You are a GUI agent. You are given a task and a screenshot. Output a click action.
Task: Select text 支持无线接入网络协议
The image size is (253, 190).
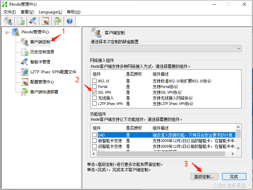pos(172,98)
